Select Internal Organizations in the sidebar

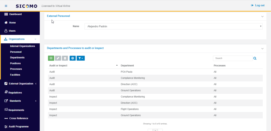pyautogui.click(x=22, y=46)
